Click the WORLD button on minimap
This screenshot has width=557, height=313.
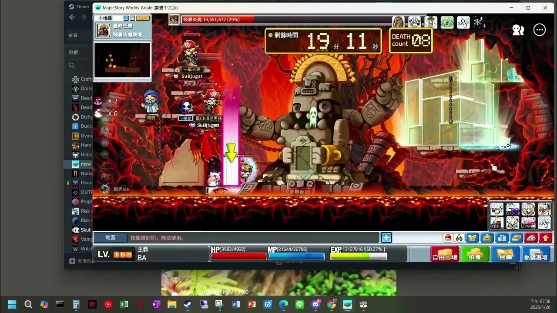pos(143,18)
